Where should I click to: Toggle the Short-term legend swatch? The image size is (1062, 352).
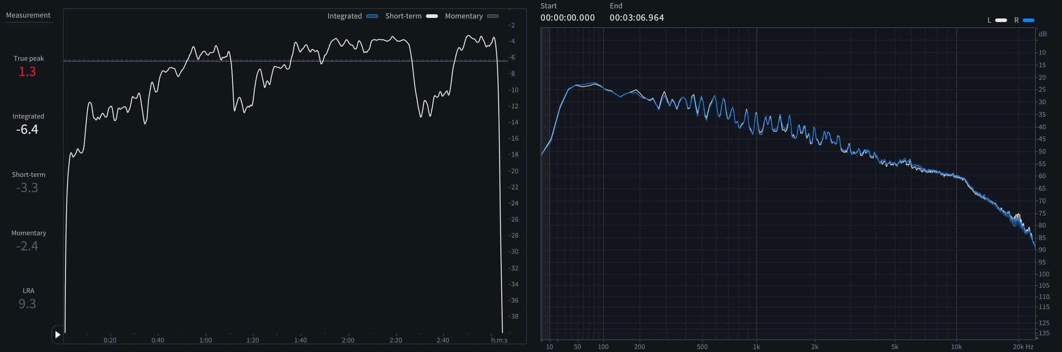[x=432, y=16]
